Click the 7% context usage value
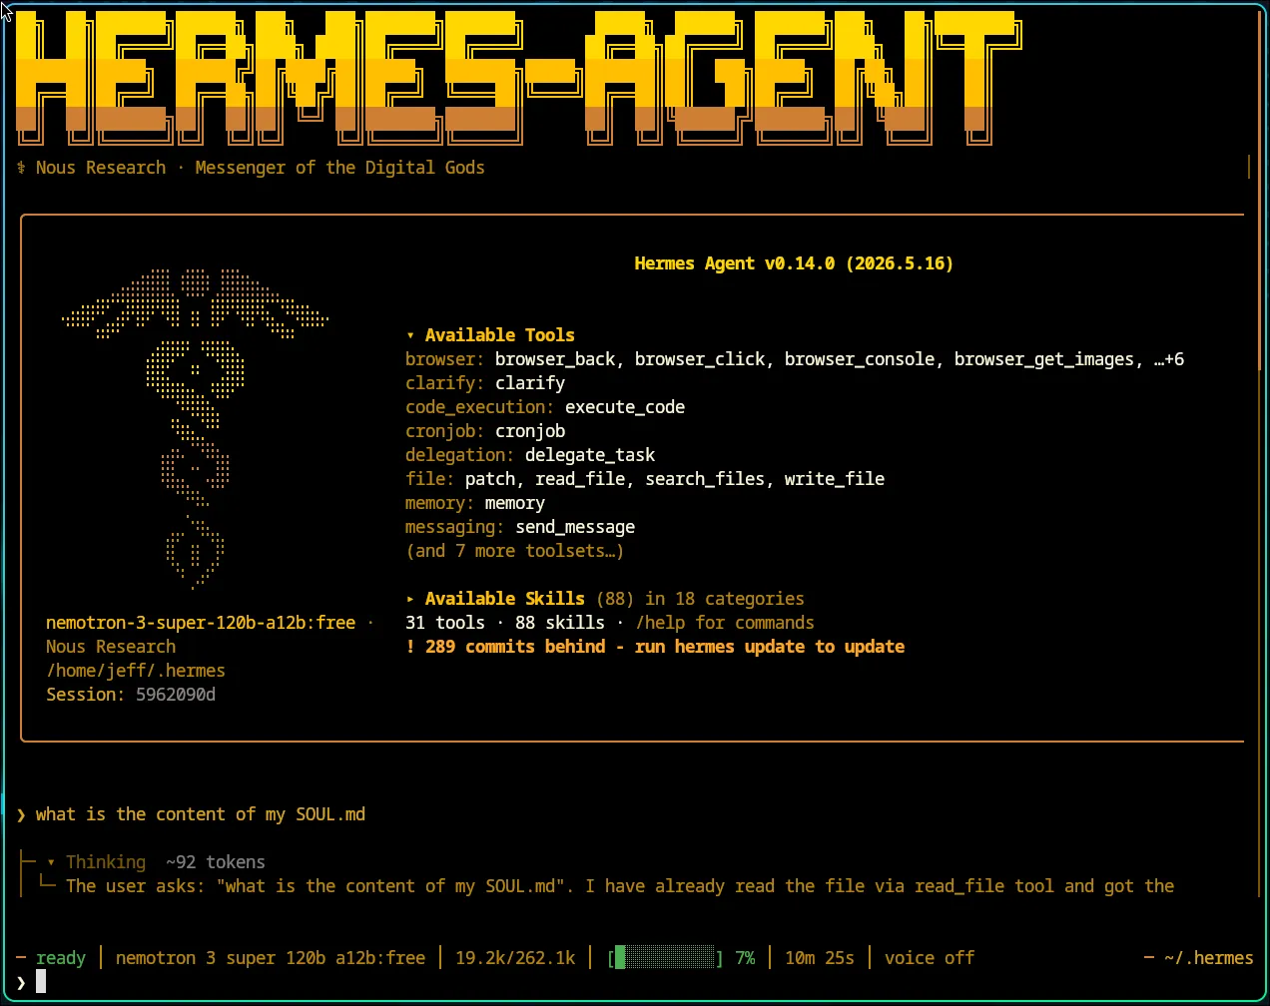 coord(745,958)
